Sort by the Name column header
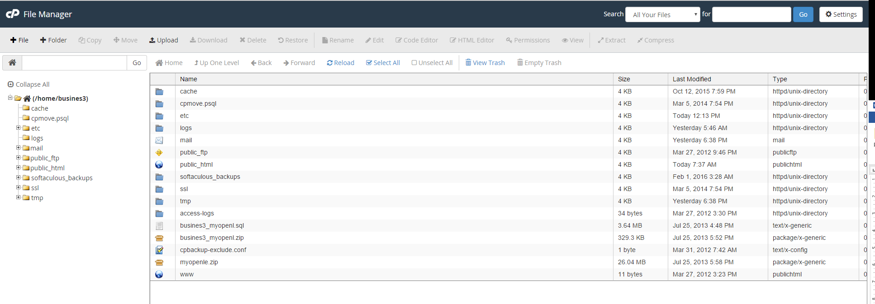875x304 pixels. click(x=394, y=79)
